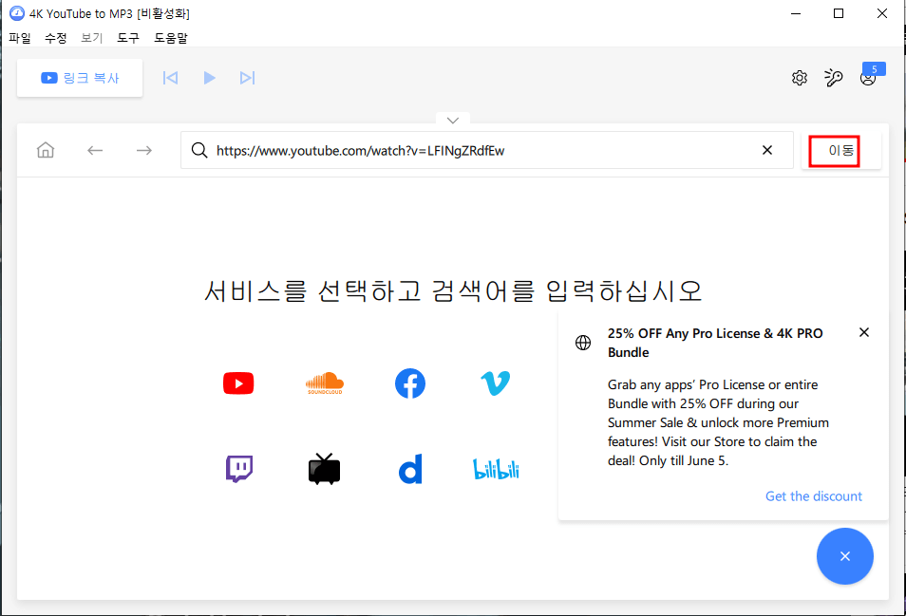Click the Get the discount link
Viewport: 906px width, 616px height.
point(813,495)
